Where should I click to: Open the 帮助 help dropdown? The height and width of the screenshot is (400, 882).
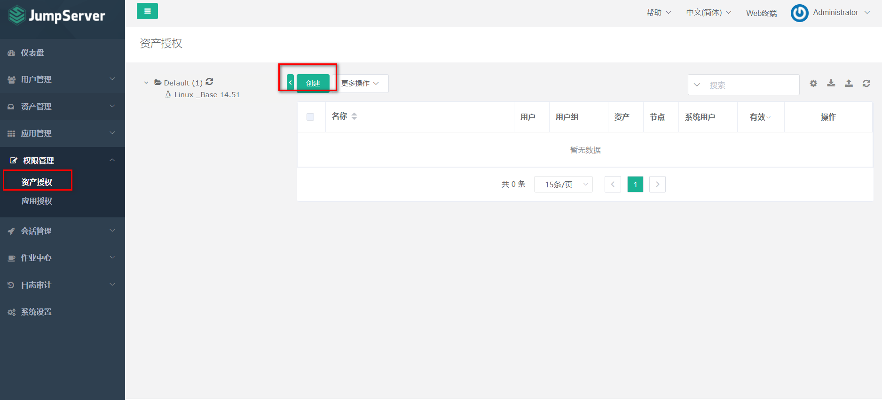click(x=659, y=13)
